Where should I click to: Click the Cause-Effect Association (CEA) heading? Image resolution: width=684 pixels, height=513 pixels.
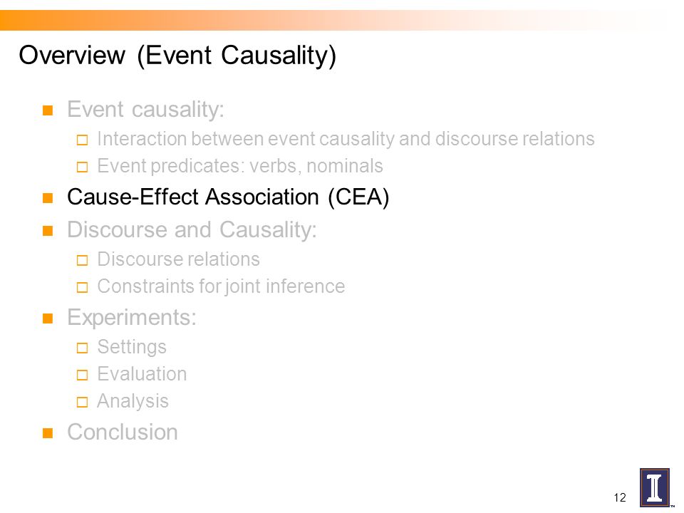(x=228, y=197)
